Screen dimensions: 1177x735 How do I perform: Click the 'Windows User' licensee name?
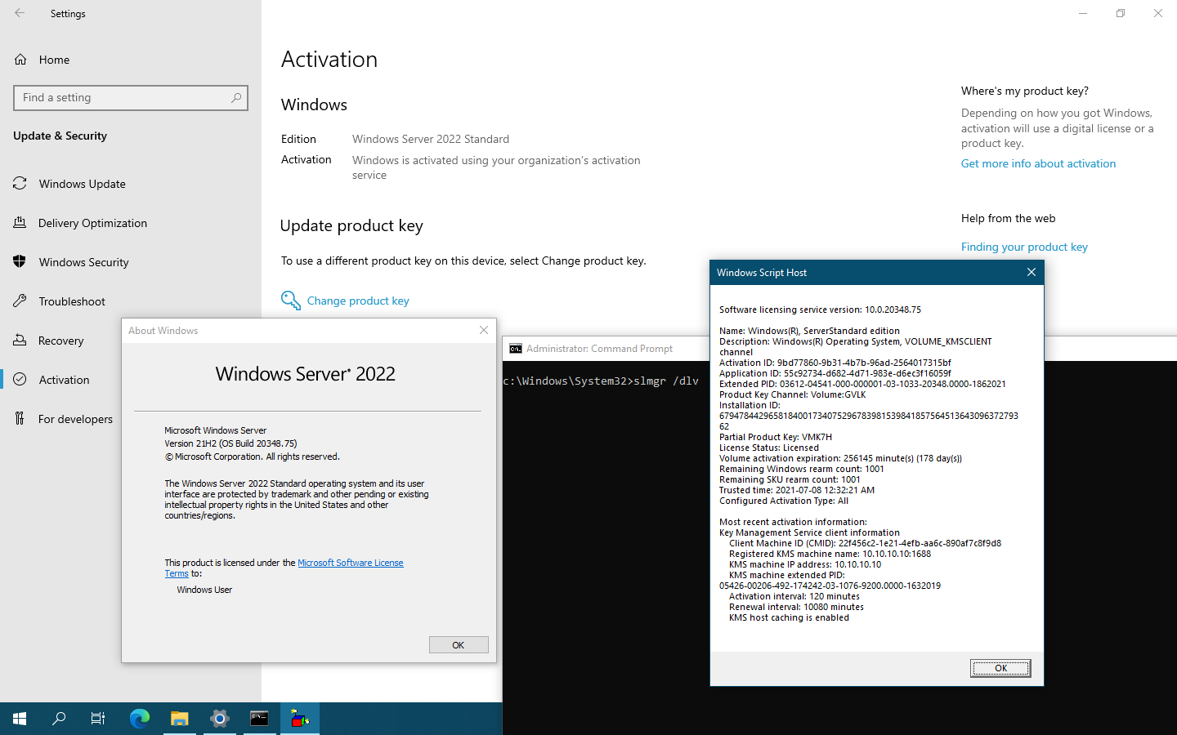(204, 590)
